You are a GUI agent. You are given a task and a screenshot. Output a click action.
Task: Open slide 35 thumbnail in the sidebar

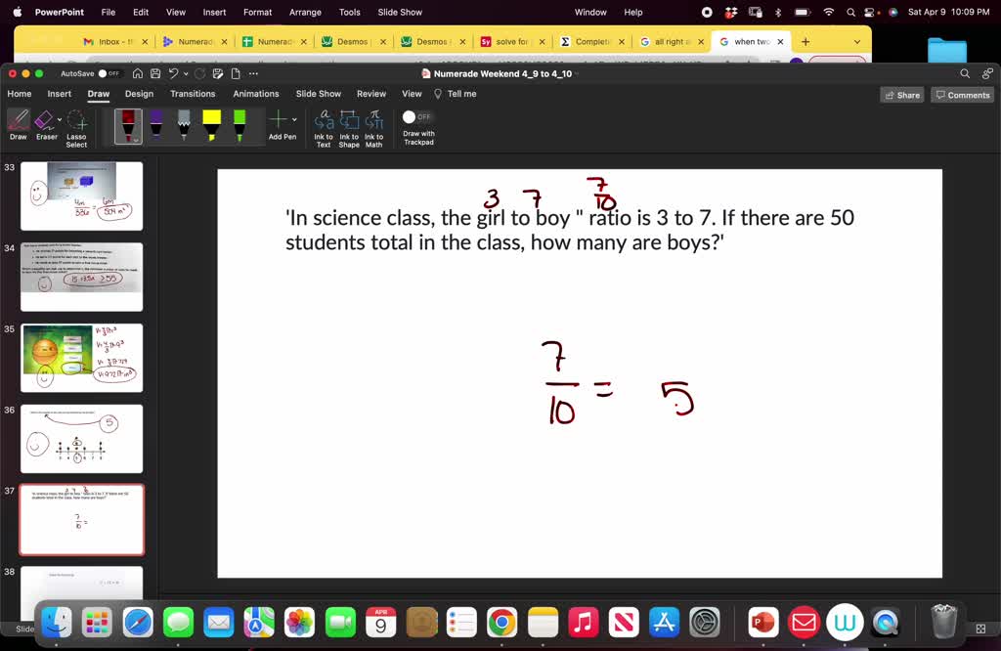pos(81,357)
